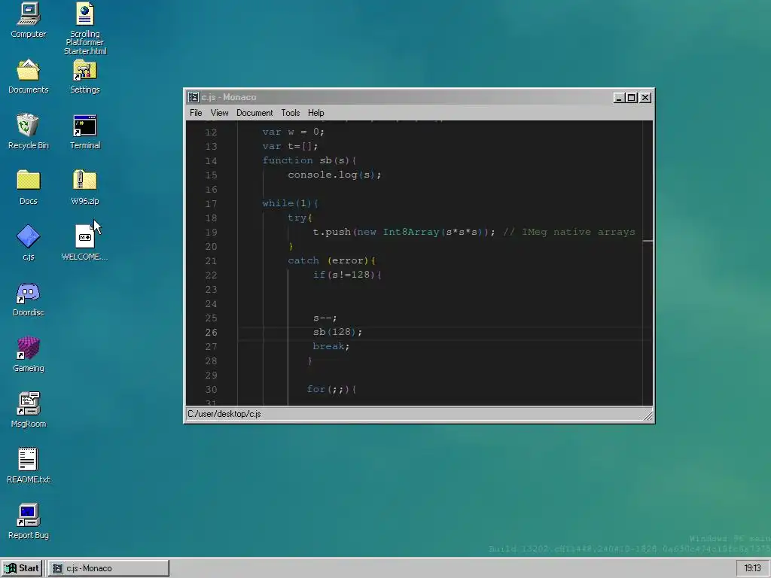Image resolution: width=771 pixels, height=578 pixels.
Task: Open the Help menu in Monaco
Action: point(315,113)
